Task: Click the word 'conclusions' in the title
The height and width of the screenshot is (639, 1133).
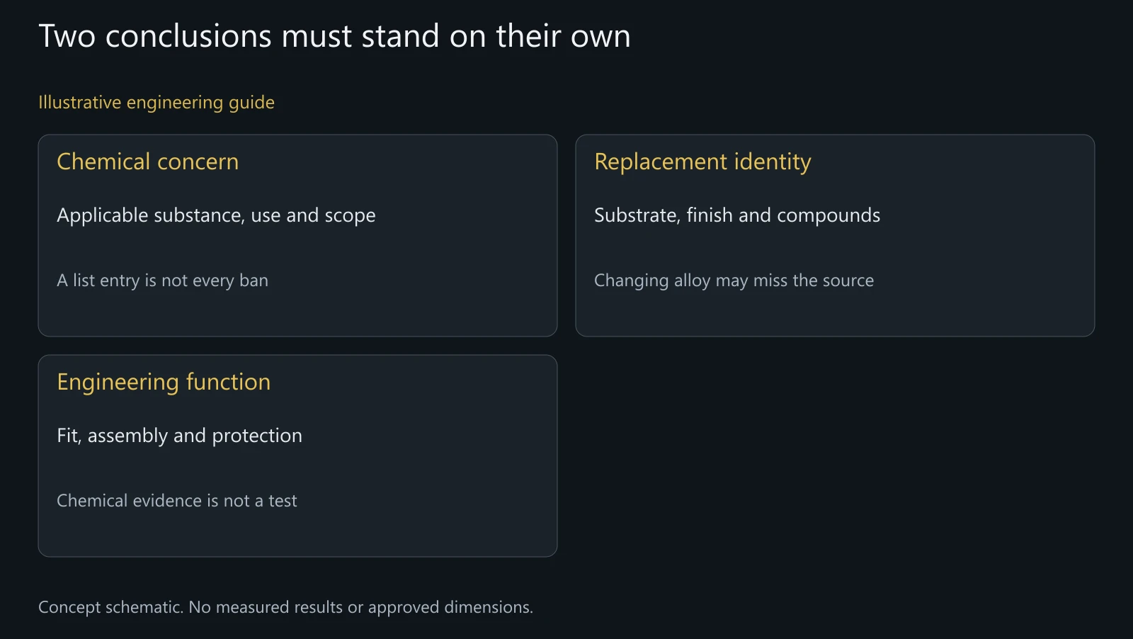Action: point(188,36)
